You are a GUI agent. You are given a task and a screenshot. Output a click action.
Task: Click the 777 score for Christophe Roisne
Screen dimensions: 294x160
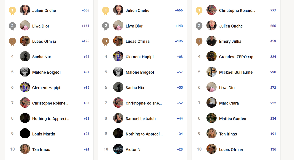click(x=273, y=11)
